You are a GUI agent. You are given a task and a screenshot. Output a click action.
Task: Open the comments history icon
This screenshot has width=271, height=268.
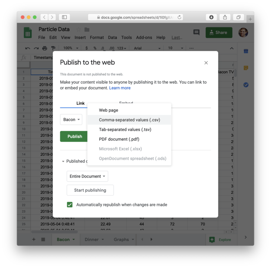[x=196, y=33]
